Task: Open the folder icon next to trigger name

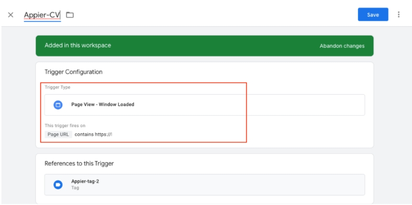Action: [x=70, y=15]
